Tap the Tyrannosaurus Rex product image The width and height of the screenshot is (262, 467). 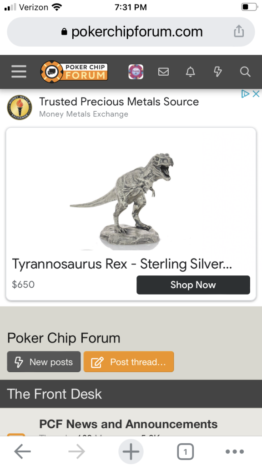(122, 201)
